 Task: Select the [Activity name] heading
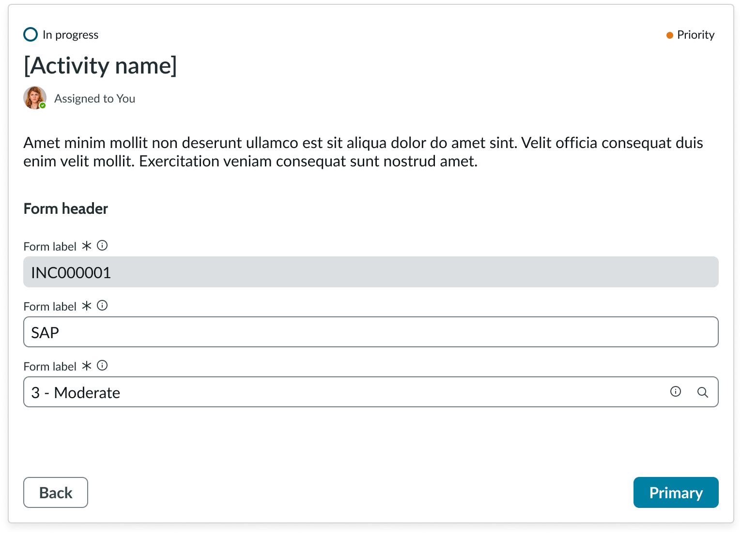[100, 65]
